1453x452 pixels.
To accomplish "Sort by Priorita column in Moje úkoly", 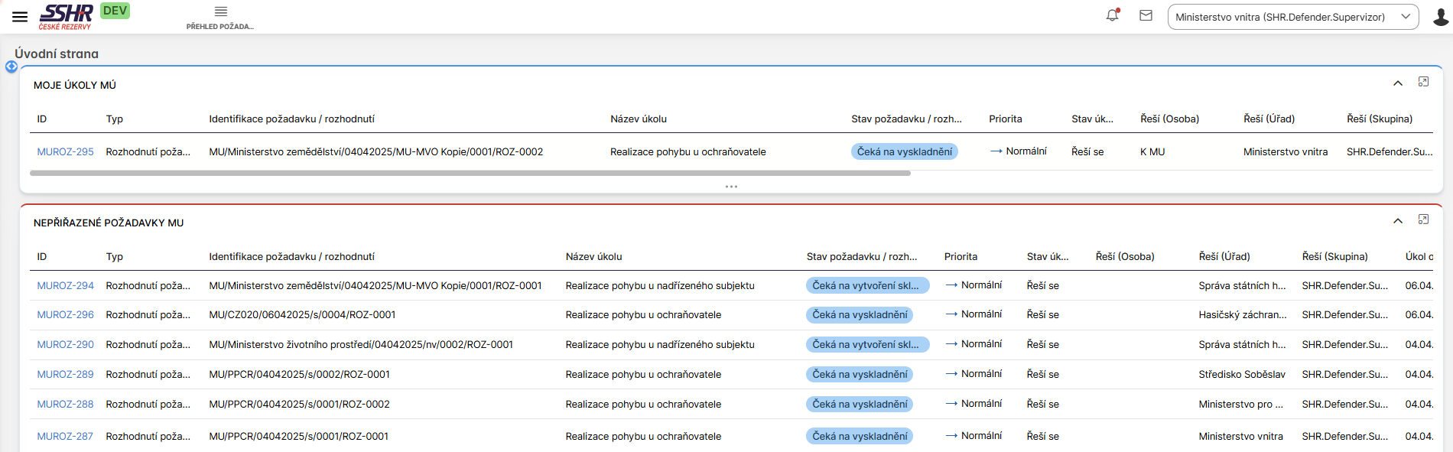I will 1005,119.
